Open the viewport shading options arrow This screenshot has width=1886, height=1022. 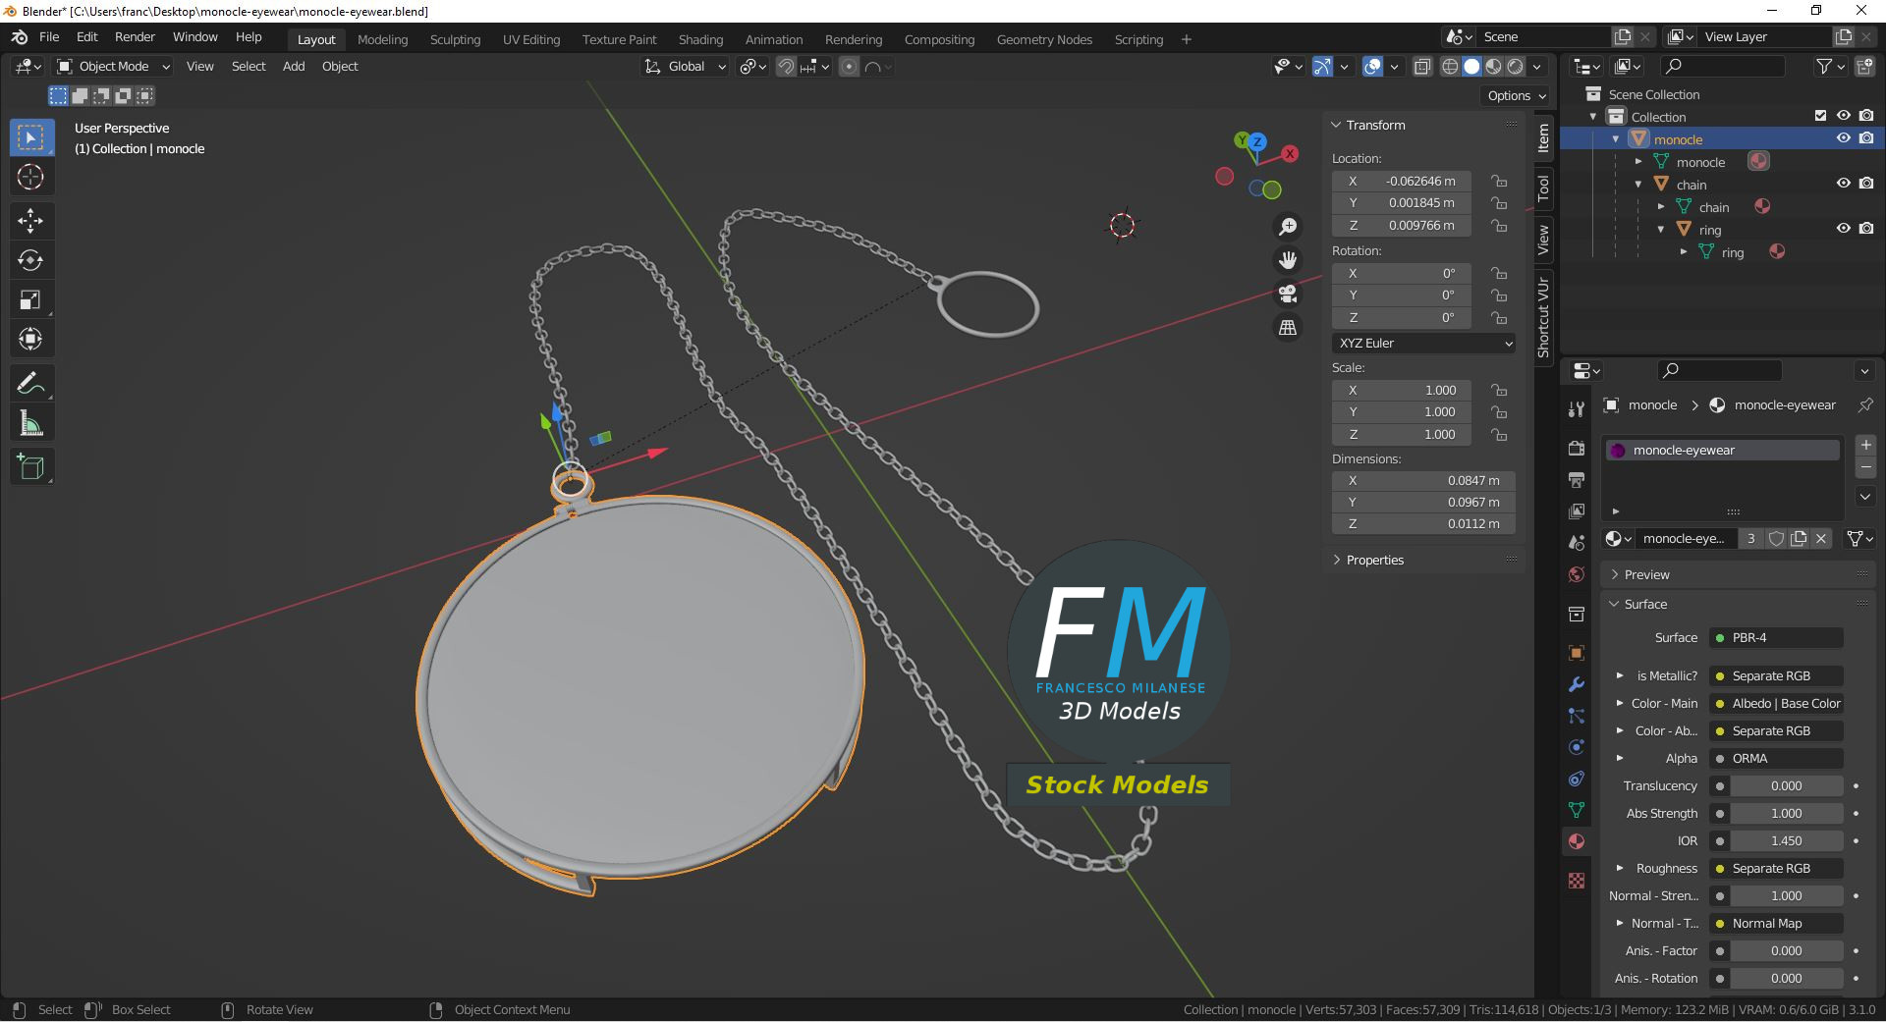click(1536, 67)
